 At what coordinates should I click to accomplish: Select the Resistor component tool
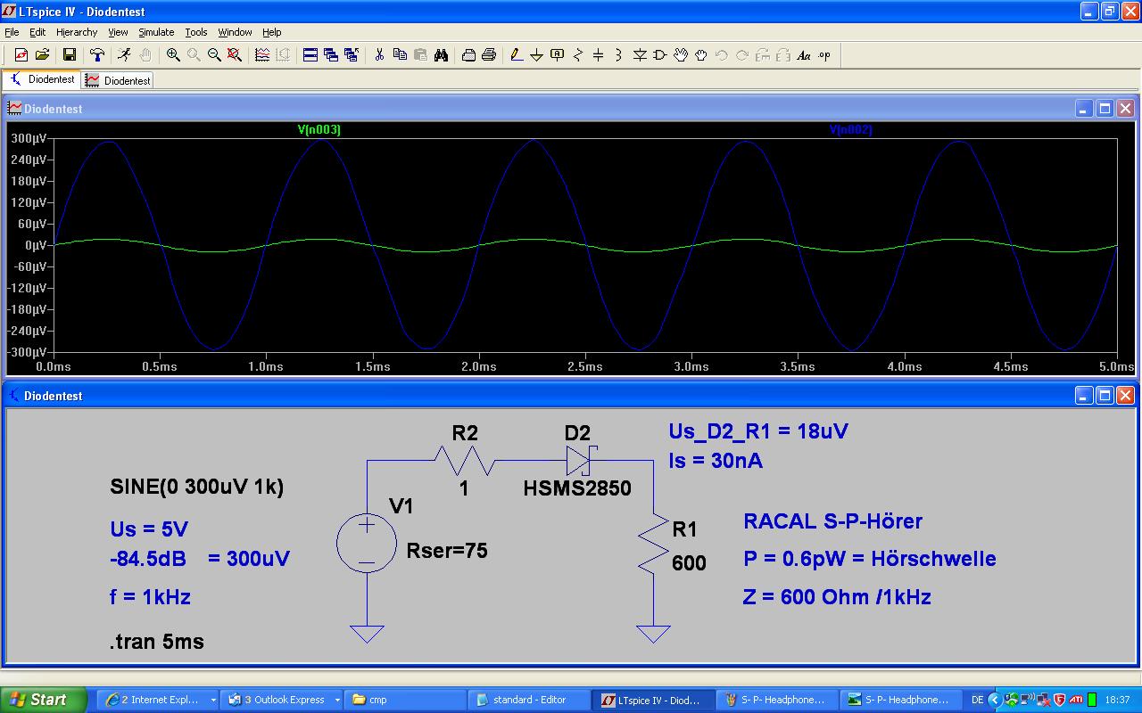pos(577,55)
